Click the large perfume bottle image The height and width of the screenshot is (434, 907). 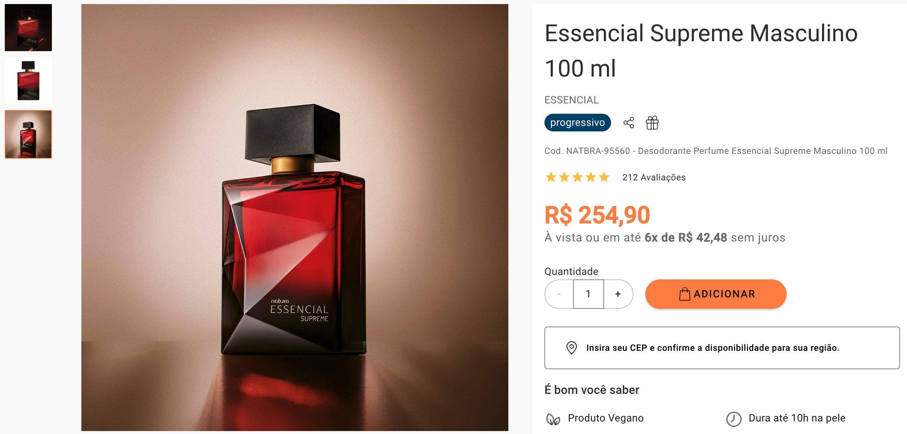(x=294, y=217)
